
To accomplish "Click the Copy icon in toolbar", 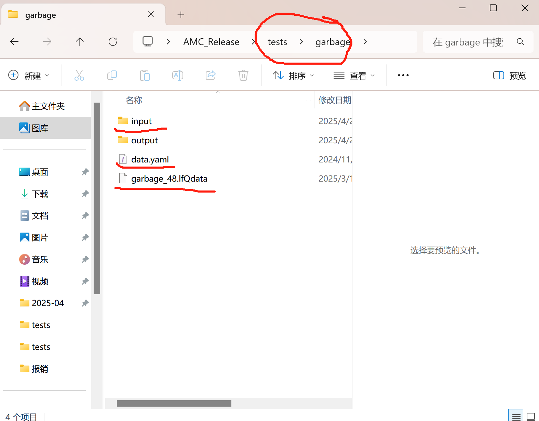I will pos(112,75).
